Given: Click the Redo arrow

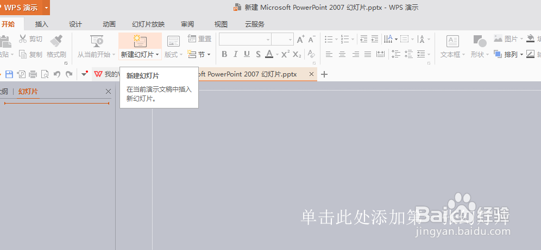Looking at the screenshot, I should click(x=69, y=74).
